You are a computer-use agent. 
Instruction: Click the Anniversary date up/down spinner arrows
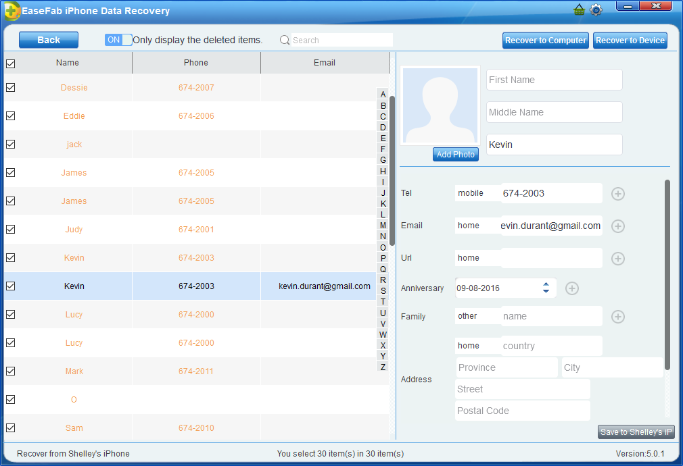546,288
